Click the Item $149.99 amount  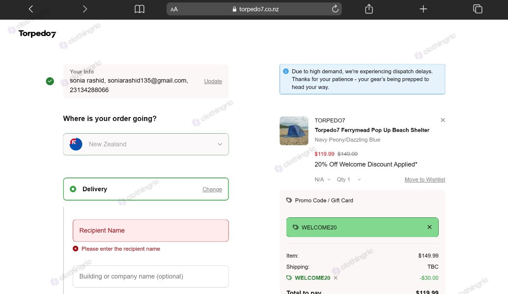coord(428,256)
